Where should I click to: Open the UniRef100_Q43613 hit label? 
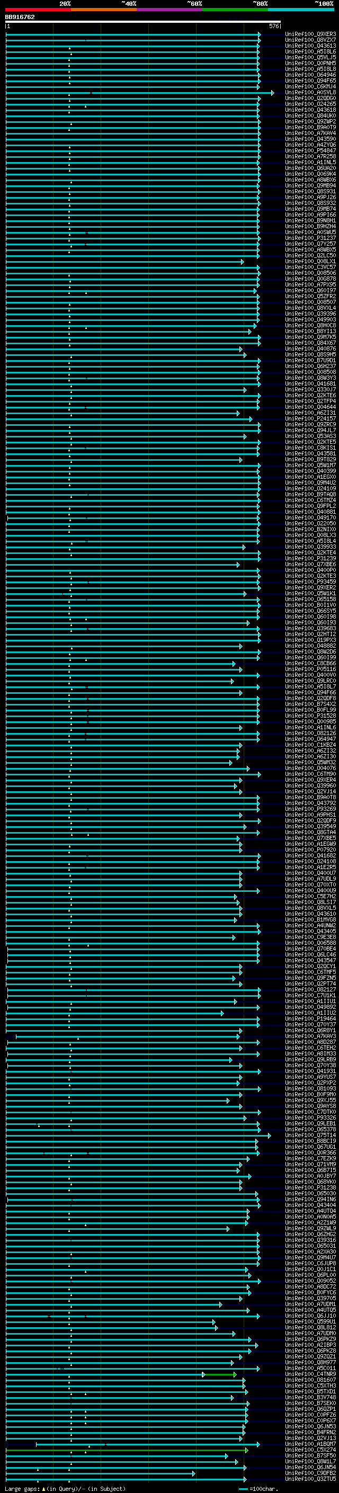pyautogui.click(x=310, y=46)
